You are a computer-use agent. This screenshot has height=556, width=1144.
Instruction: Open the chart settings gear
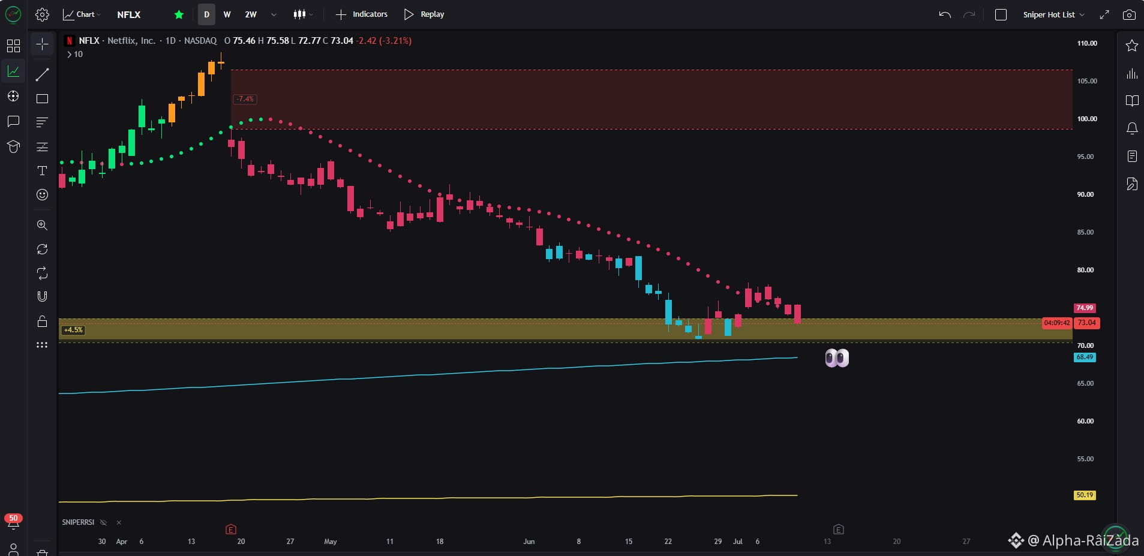click(42, 14)
